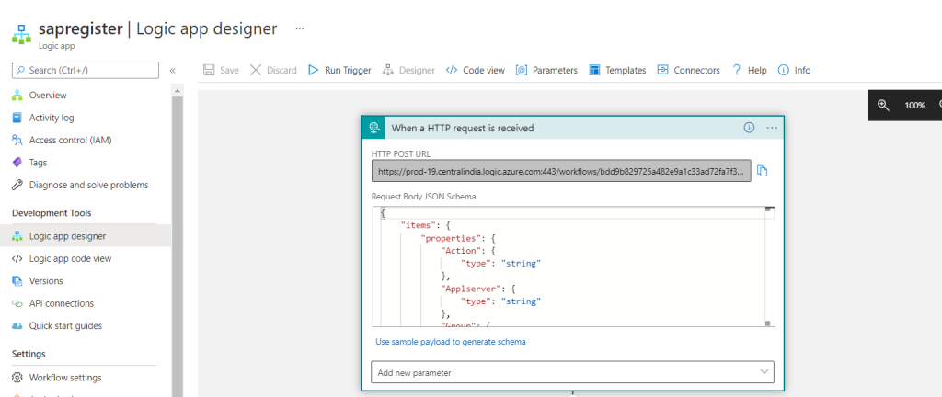
Task: Switch to Designer view in the toolbar
Action: (408, 70)
